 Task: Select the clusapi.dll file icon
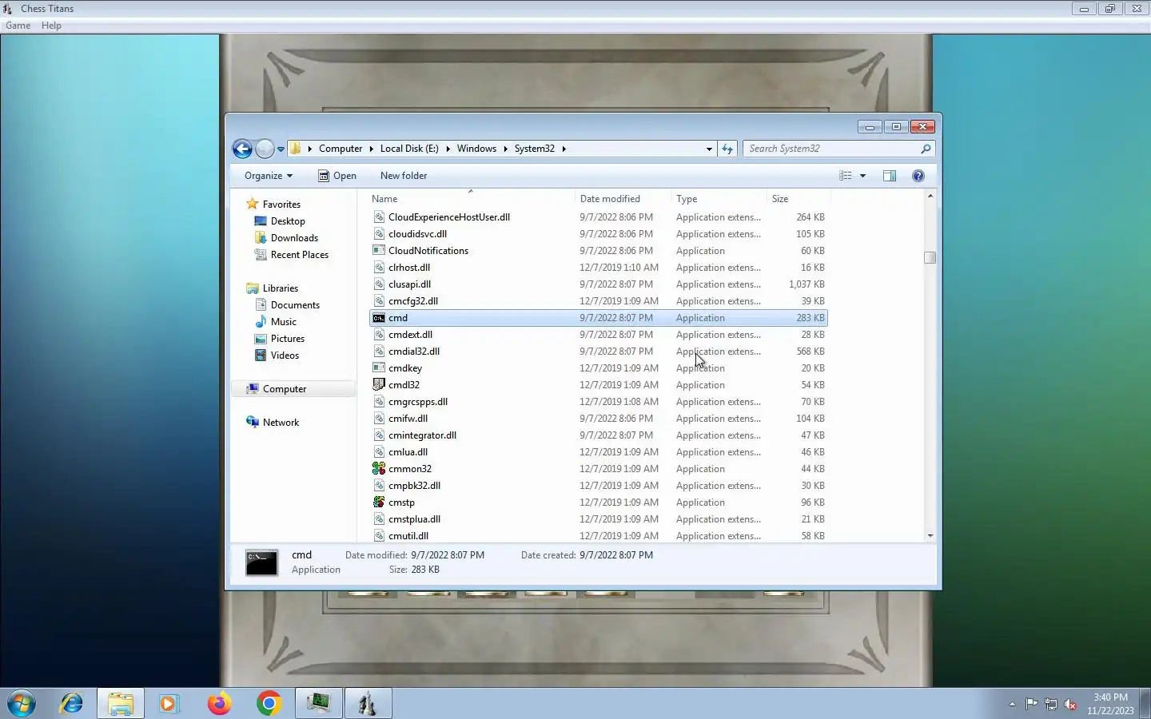pyautogui.click(x=379, y=284)
